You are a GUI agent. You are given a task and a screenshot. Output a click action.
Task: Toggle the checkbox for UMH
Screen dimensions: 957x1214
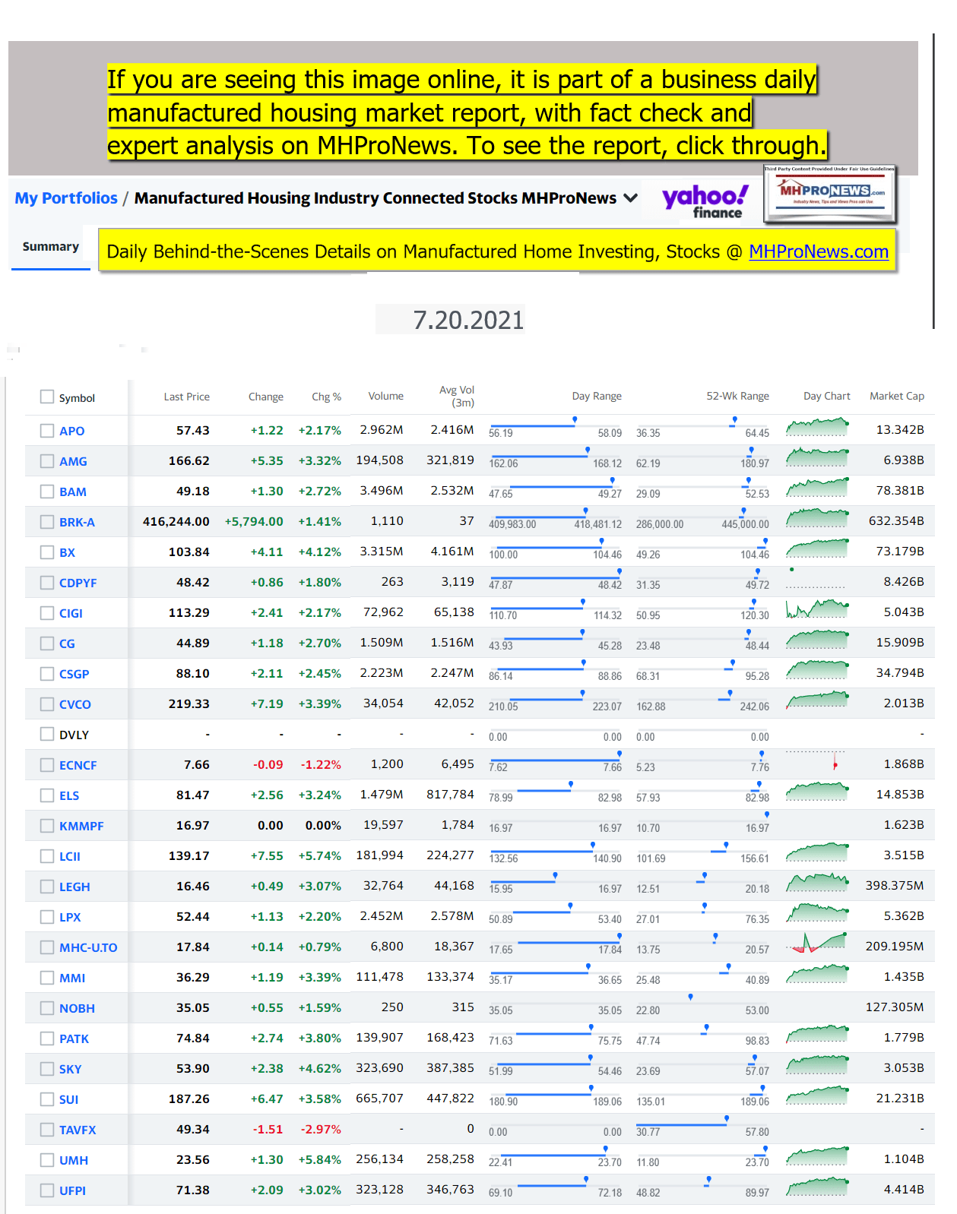[47, 1160]
